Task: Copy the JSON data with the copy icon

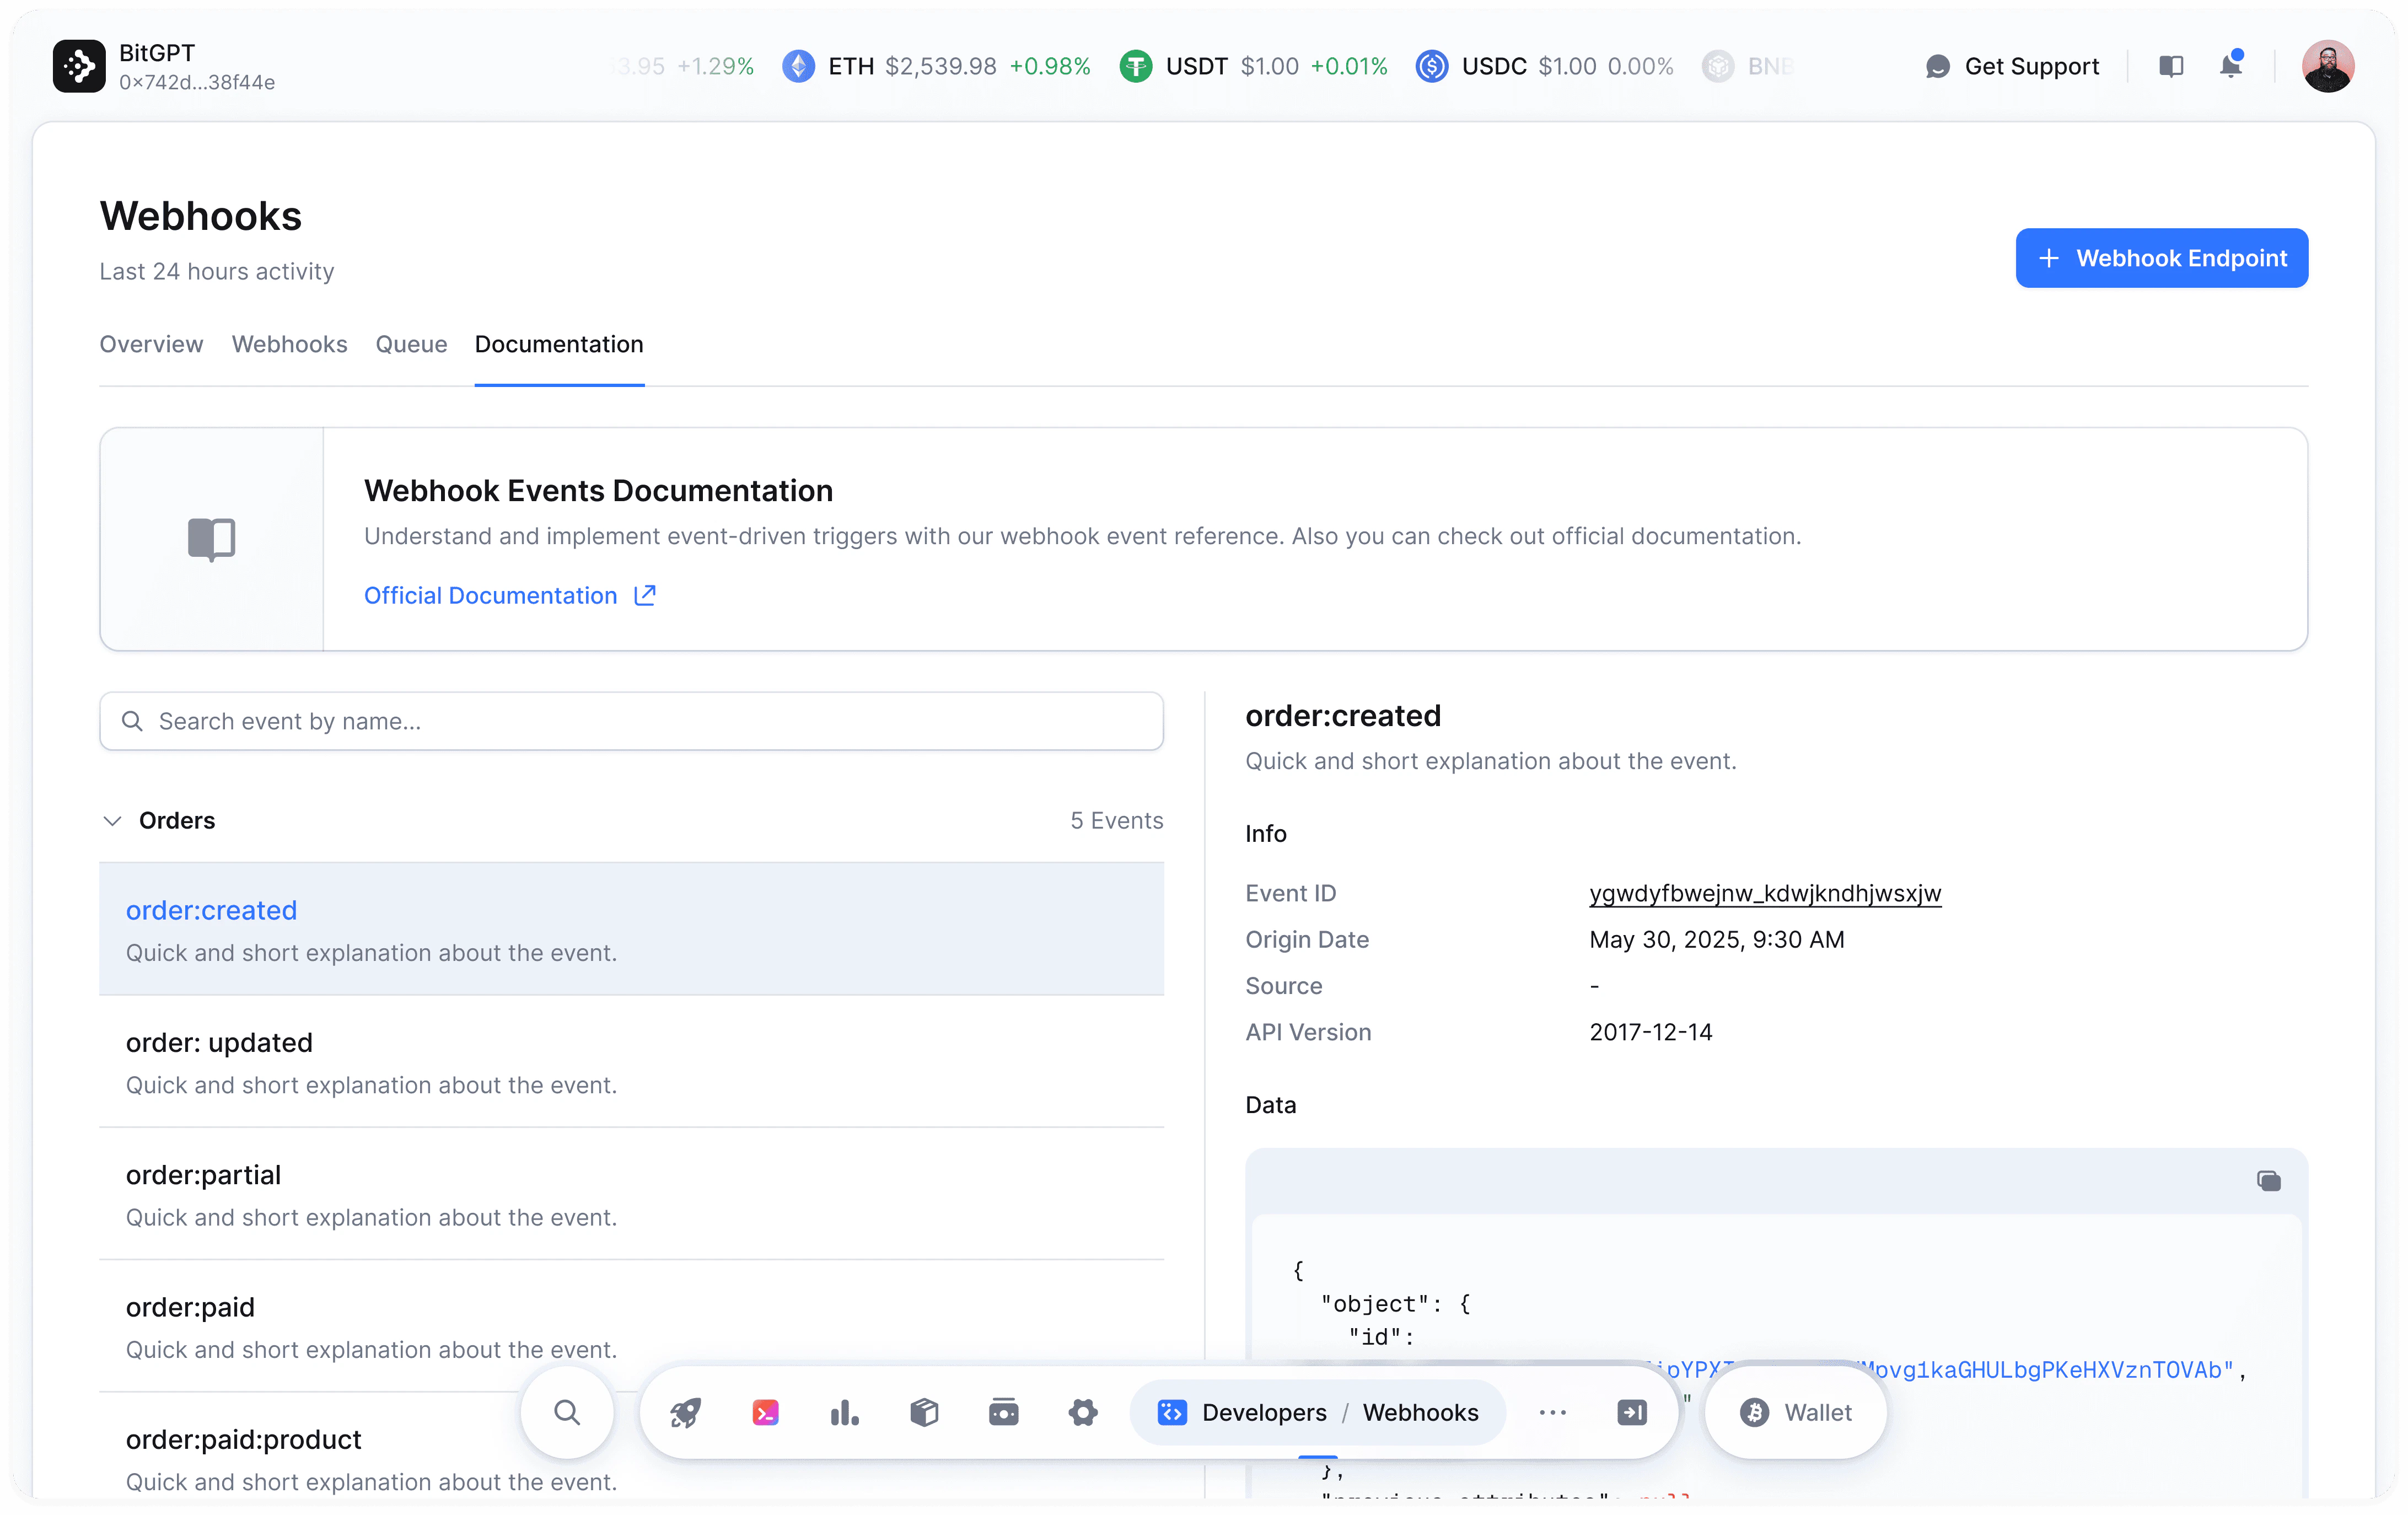Action: coord(2268,1181)
